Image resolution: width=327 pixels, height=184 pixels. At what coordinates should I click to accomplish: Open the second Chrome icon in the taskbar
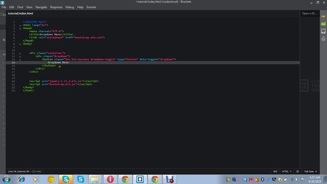155,179
